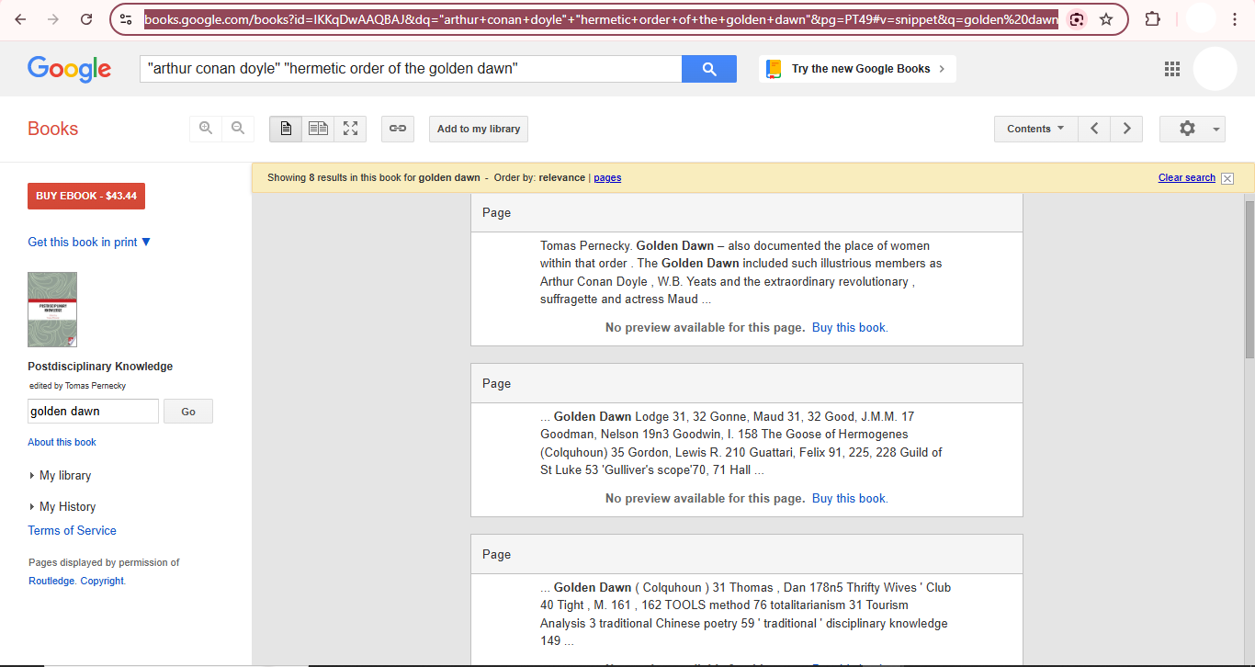
Task: Click Buy this book in first result
Action: 850,328
